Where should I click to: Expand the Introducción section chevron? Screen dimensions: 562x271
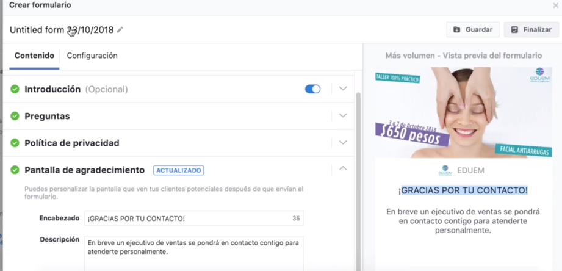343,89
